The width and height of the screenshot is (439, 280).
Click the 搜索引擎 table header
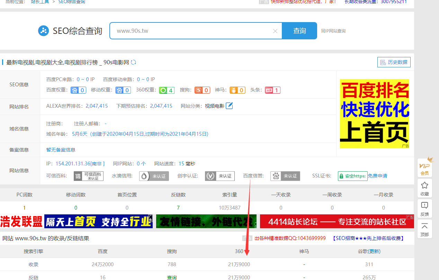click(x=34, y=251)
